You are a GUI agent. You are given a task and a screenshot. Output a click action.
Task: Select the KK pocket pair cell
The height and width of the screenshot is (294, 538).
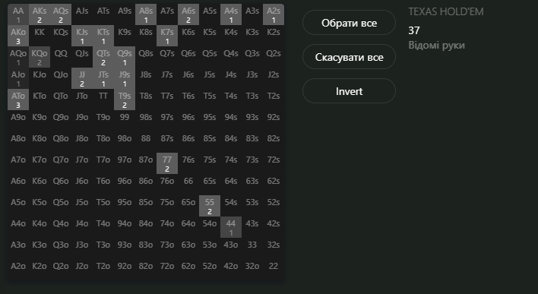coord(40,36)
